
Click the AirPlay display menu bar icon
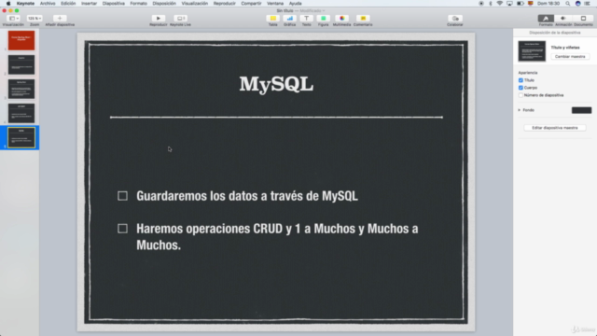[510, 4]
